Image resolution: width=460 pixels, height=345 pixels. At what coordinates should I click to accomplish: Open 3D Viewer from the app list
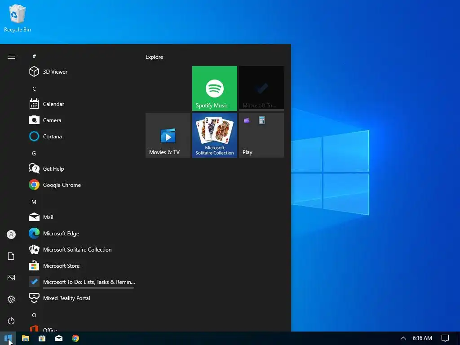click(81, 71)
